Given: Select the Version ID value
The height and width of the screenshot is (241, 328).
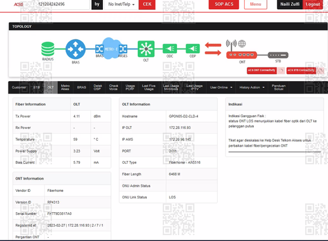Looking at the screenshot, I should [x=53, y=202].
